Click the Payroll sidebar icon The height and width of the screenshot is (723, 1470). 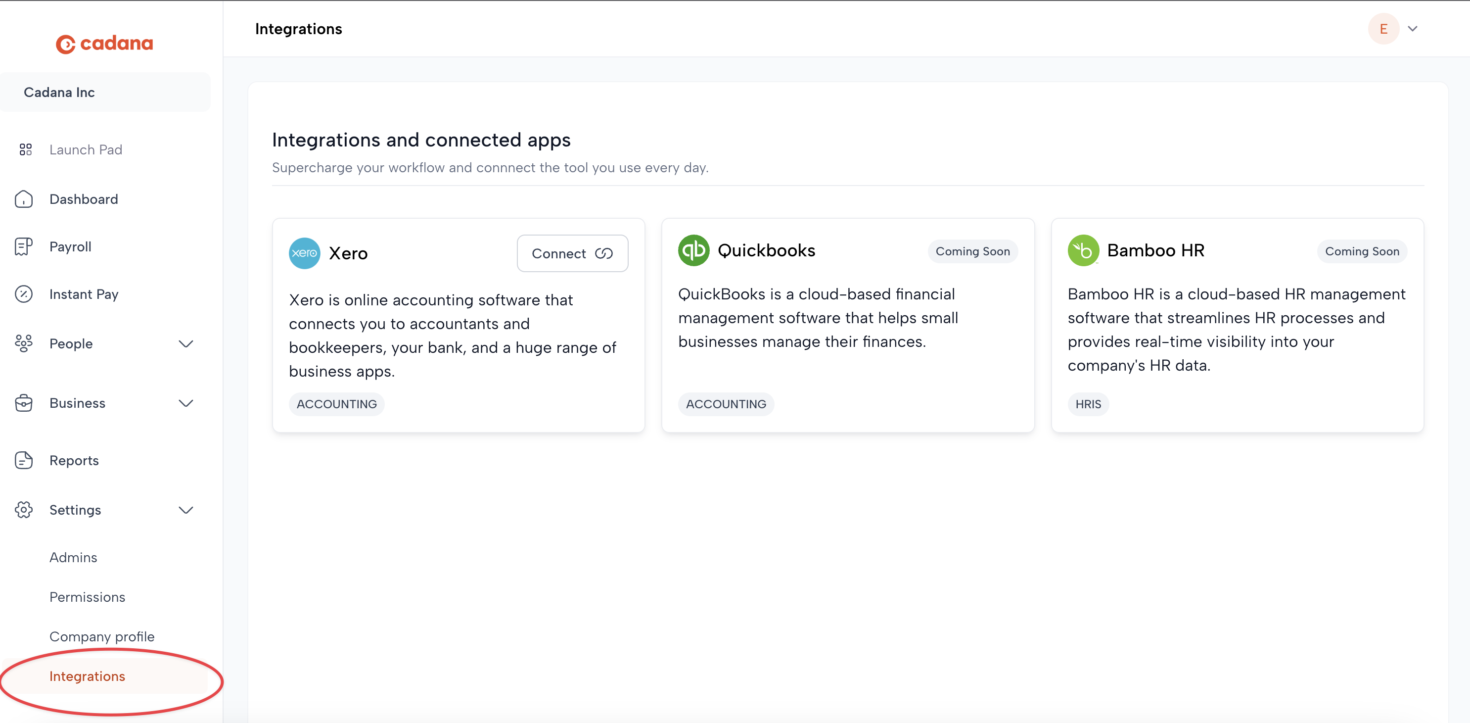[x=23, y=247]
